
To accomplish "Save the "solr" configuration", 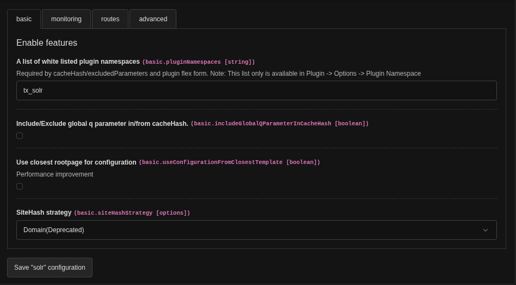I will click(x=50, y=268).
